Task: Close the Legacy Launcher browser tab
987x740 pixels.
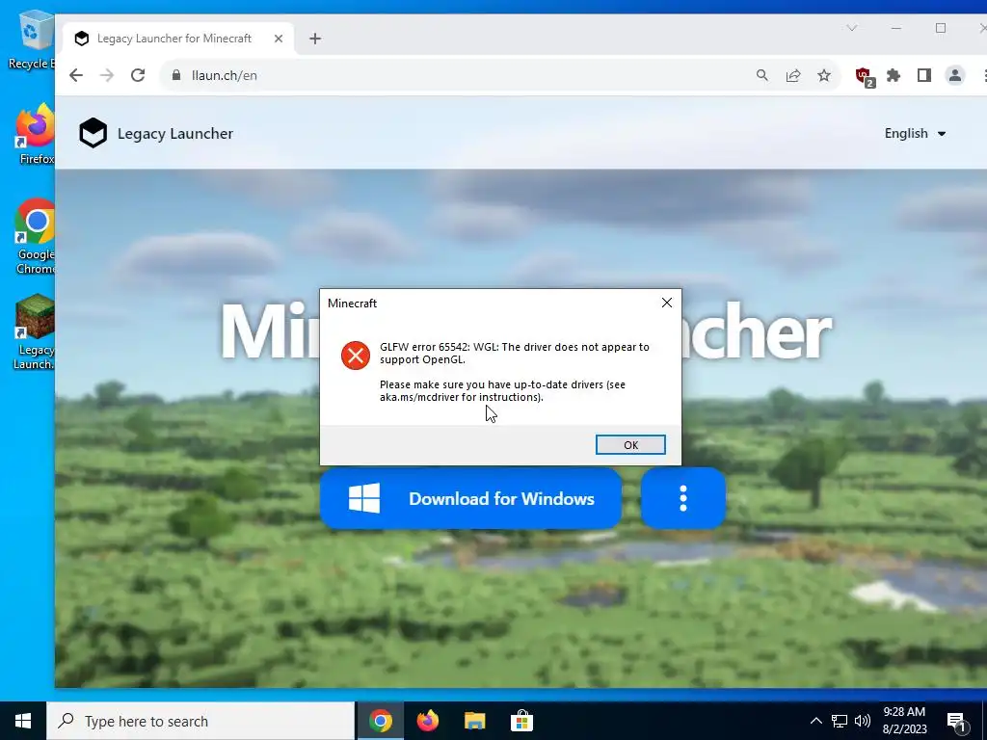Action: click(279, 39)
